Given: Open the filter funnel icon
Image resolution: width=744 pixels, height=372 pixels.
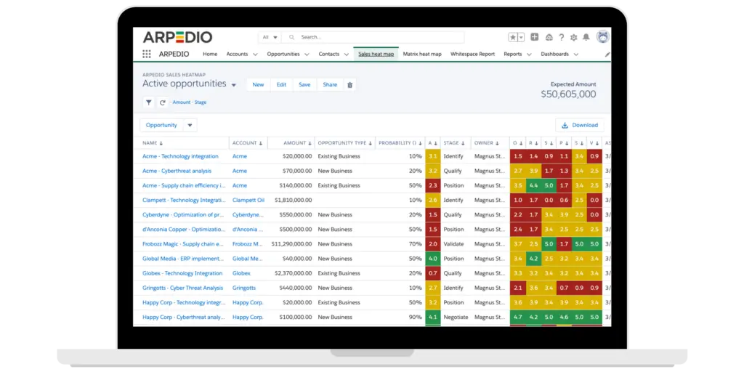Looking at the screenshot, I should click(x=148, y=102).
